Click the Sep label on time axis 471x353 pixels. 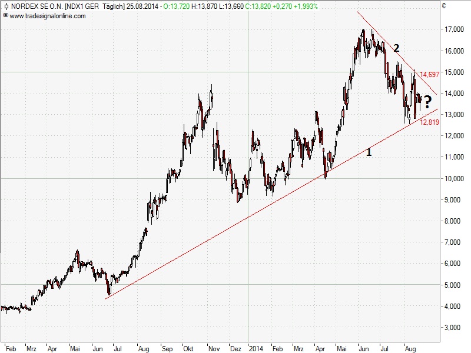pos(167,349)
